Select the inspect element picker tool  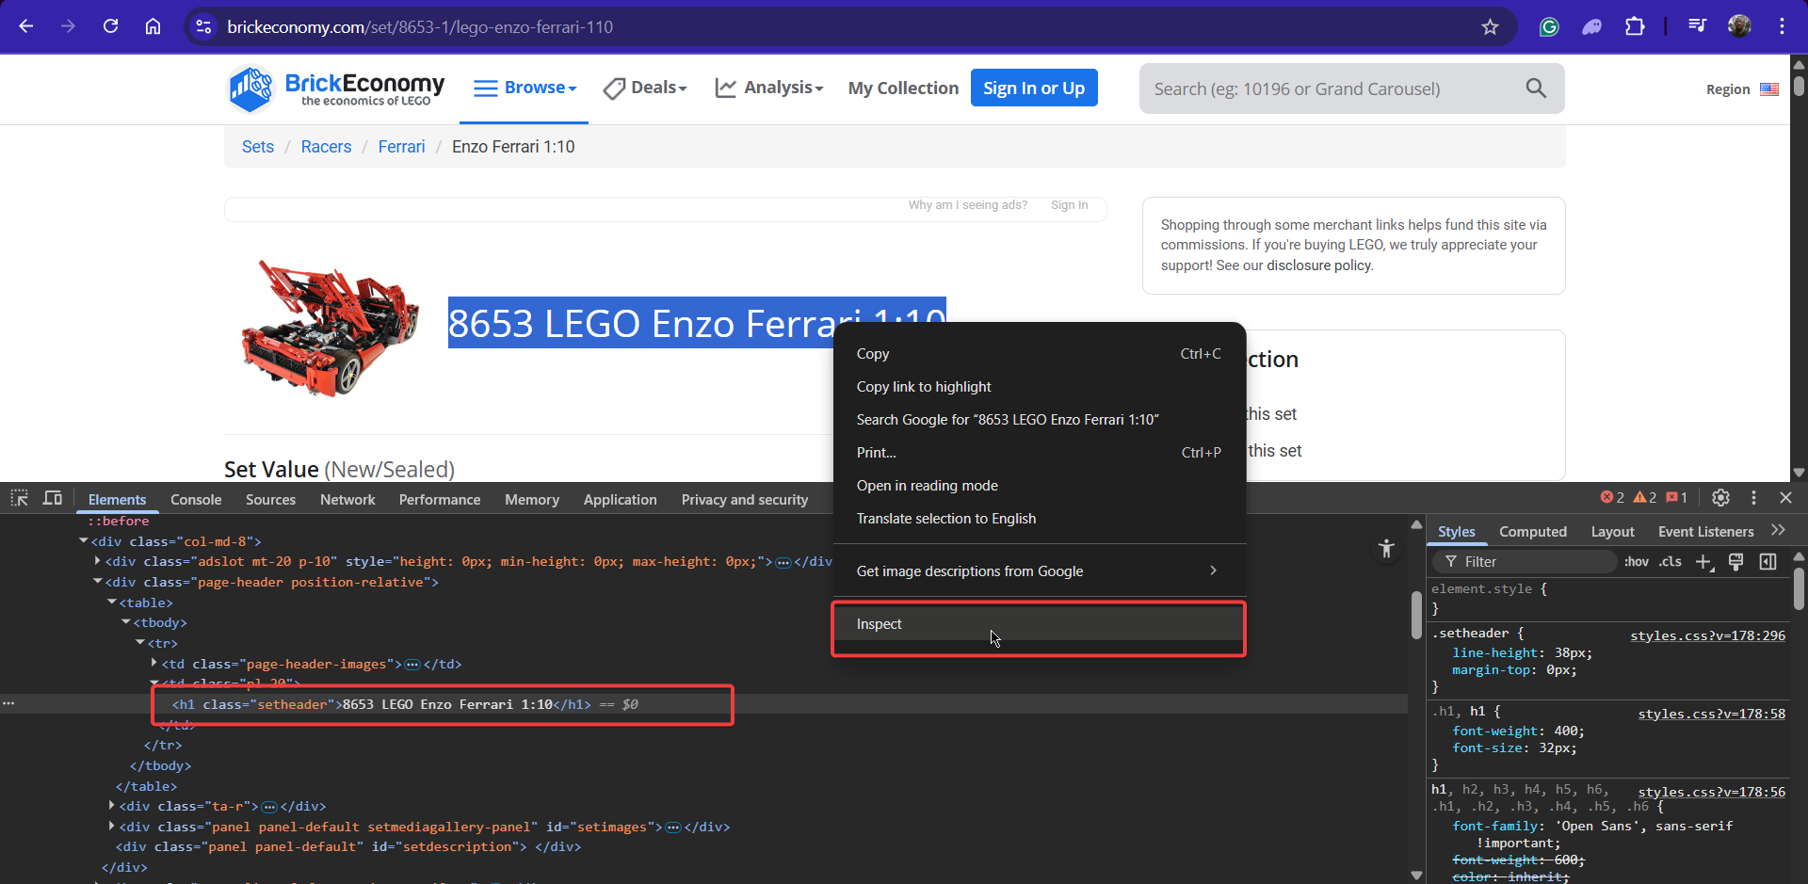click(x=20, y=498)
